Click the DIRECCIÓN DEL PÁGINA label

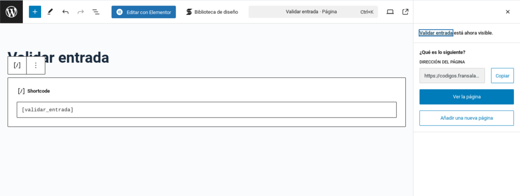pyautogui.click(x=442, y=62)
